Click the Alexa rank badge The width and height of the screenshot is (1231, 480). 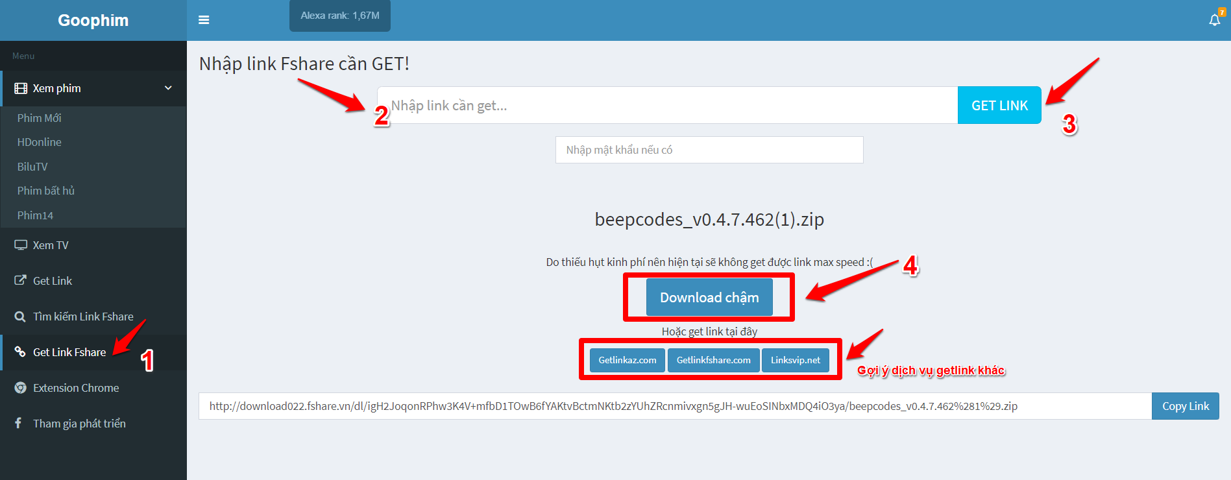coord(340,16)
